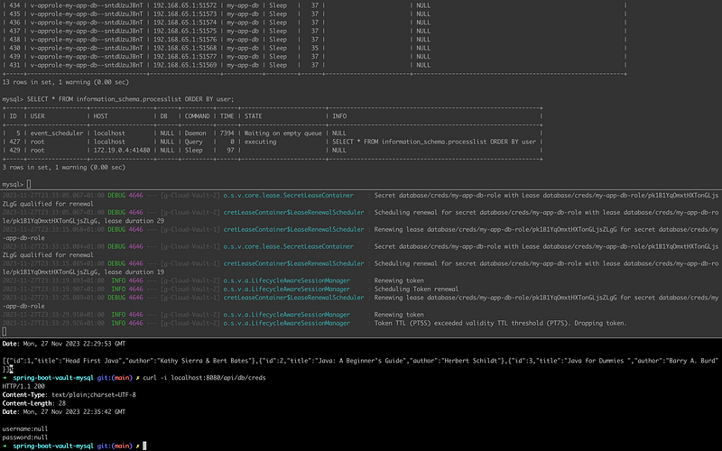The height and width of the screenshot is (451, 722).
Task: Click the time value 35 in row 430
Action: point(314,48)
